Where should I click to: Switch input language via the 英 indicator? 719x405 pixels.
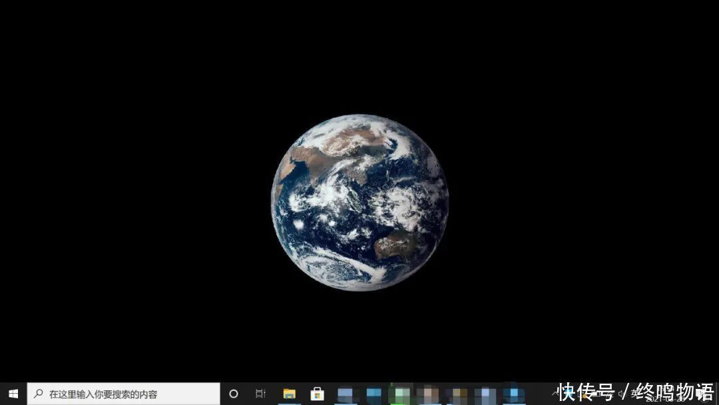coord(633,394)
